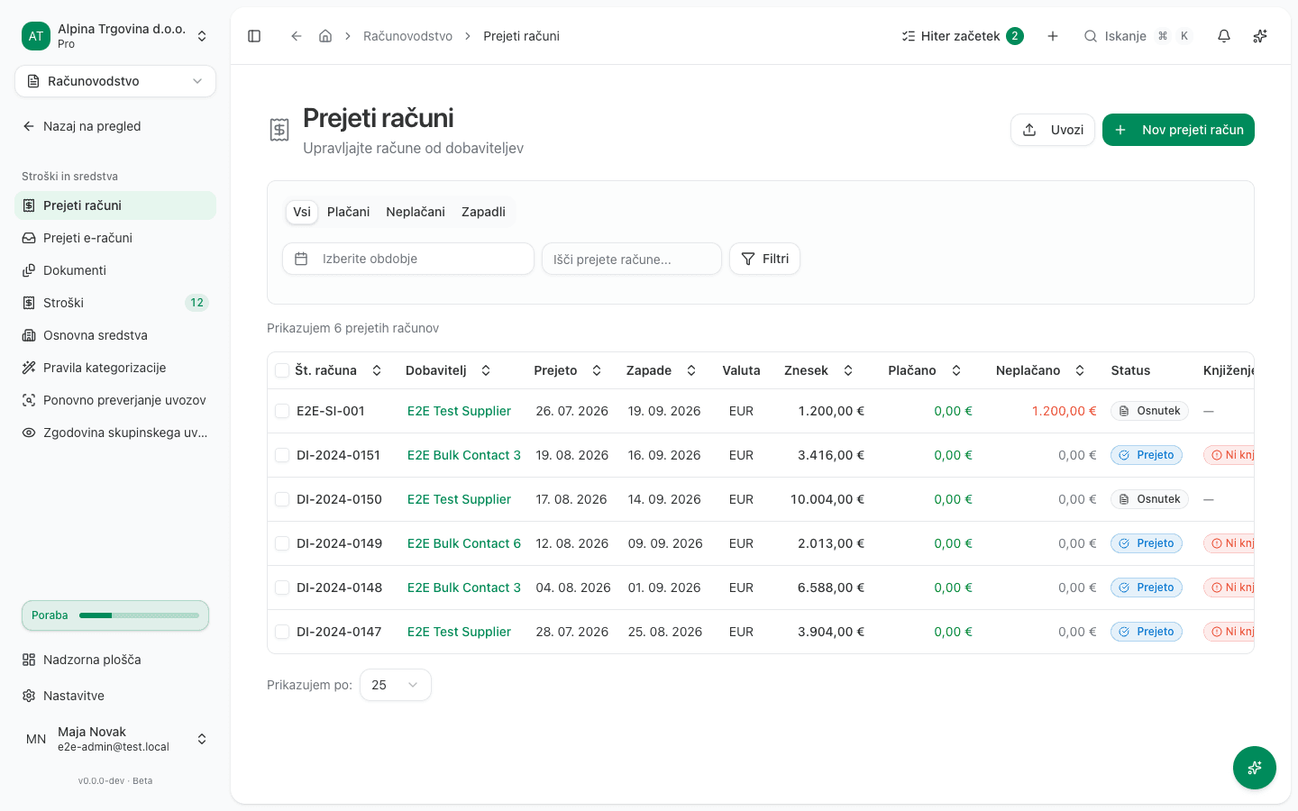Check the E2E-SI-001 row checkbox

tap(282, 411)
